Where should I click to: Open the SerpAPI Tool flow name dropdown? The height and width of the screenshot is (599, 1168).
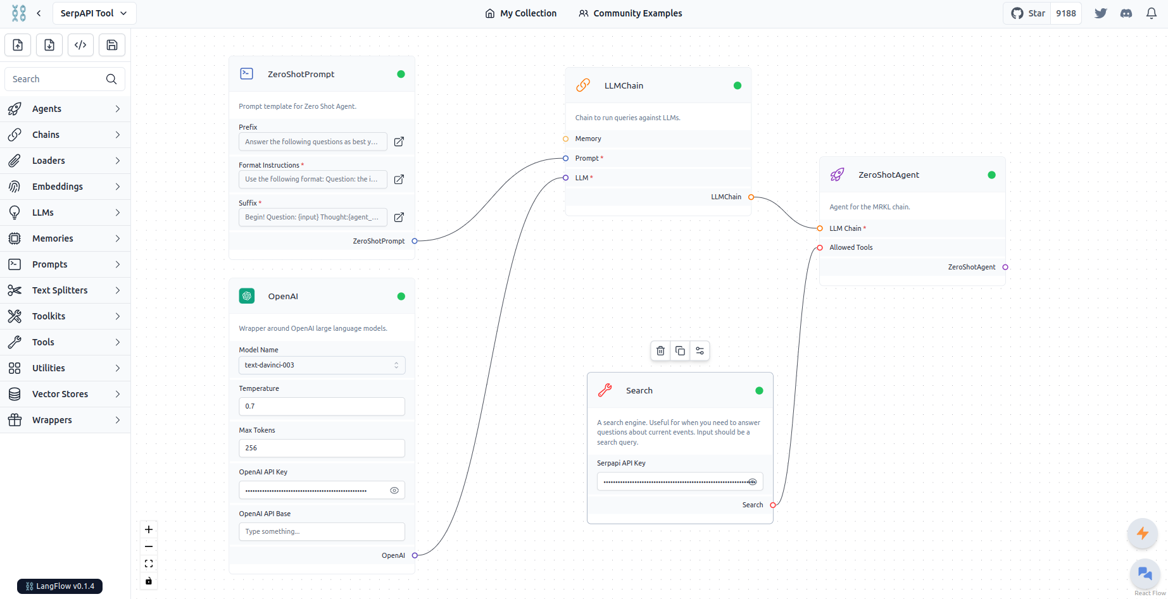[94, 13]
